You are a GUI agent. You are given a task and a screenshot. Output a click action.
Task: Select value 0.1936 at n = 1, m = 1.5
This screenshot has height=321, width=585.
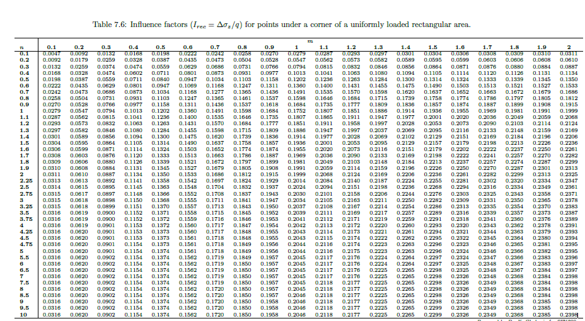point(433,111)
